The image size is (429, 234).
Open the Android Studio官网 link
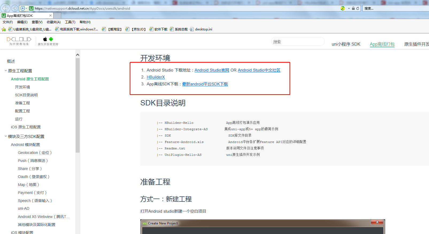(x=212, y=70)
